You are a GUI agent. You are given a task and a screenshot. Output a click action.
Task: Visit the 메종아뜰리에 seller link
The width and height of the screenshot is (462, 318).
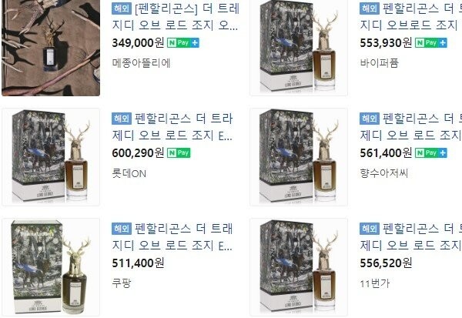tap(141, 63)
